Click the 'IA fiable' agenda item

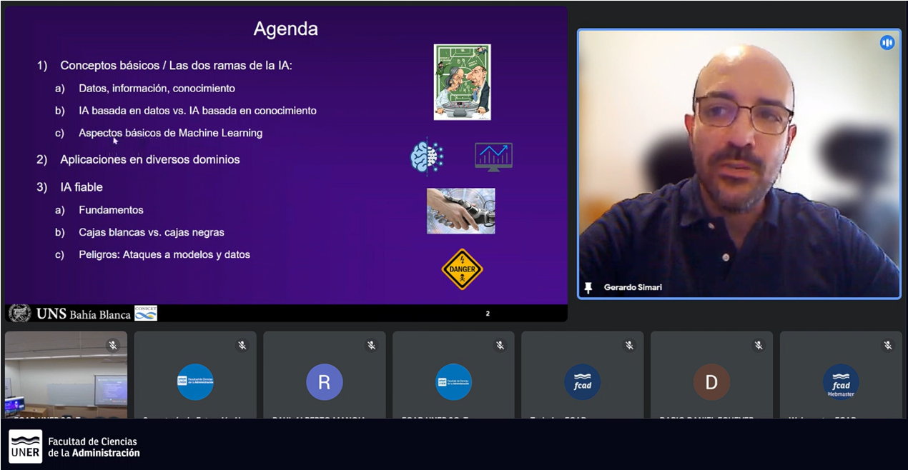pyautogui.click(x=82, y=187)
